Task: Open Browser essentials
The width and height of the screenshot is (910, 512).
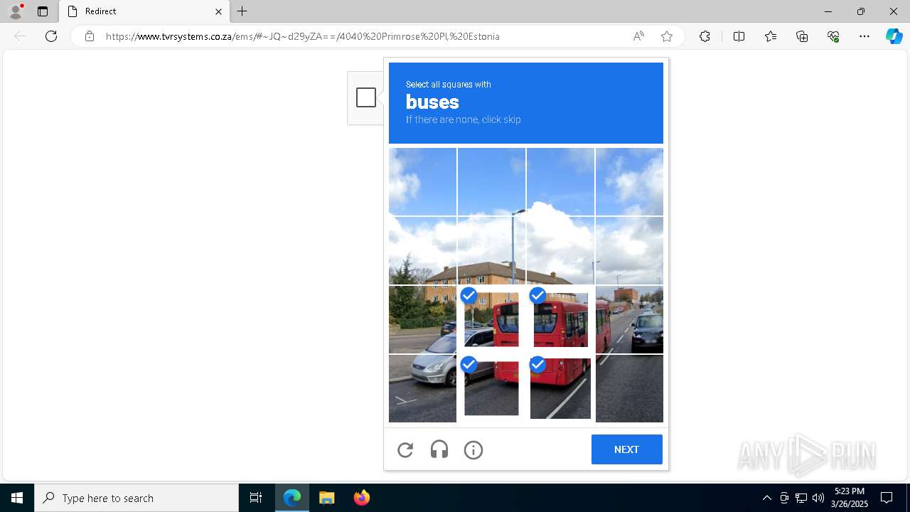Action: coord(833,36)
